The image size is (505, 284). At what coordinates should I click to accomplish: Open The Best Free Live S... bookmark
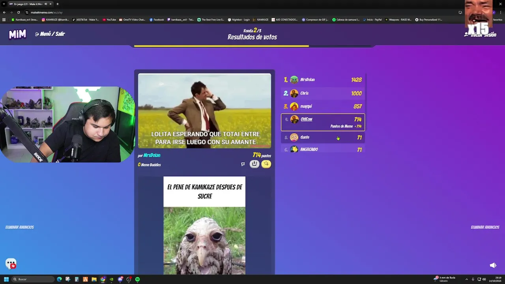click(211, 19)
